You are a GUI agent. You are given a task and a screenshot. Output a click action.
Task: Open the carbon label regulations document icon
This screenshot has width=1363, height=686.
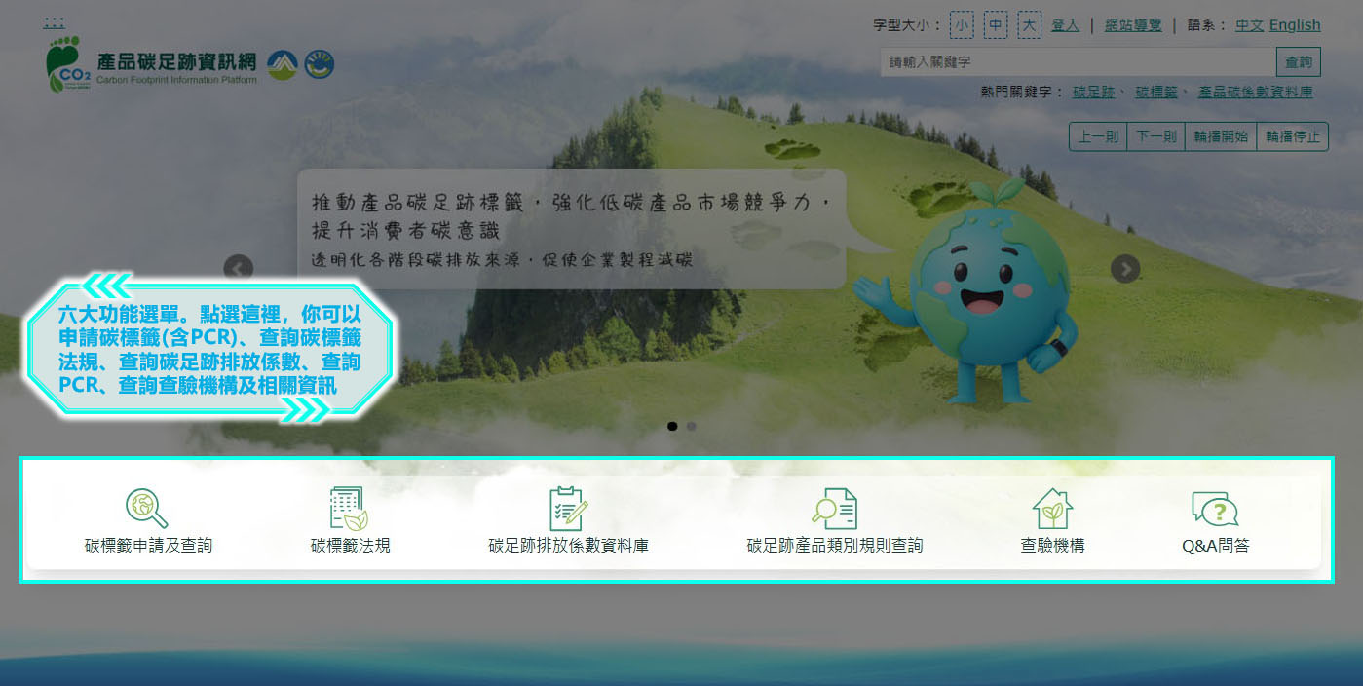tap(349, 508)
